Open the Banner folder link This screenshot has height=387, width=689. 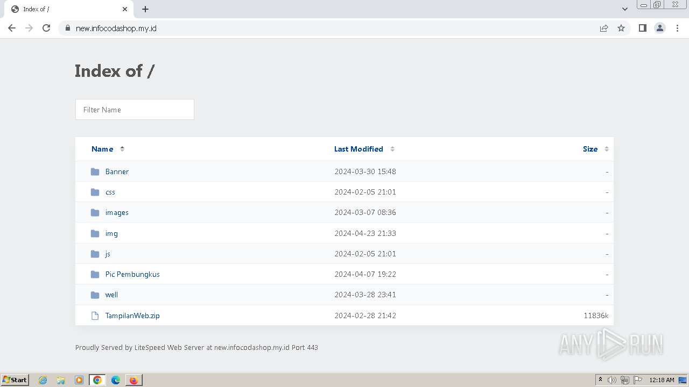click(x=117, y=171)
